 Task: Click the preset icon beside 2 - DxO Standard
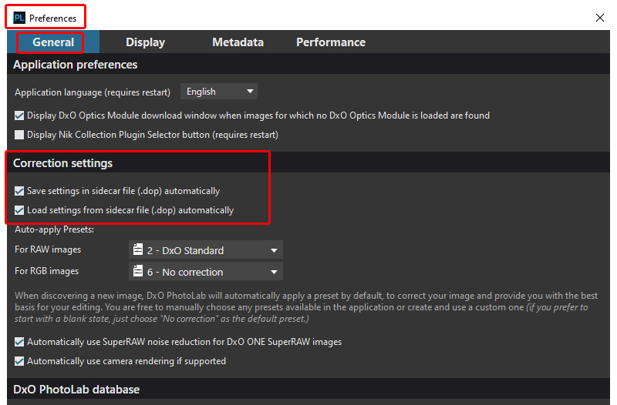(x=138, y=250)
